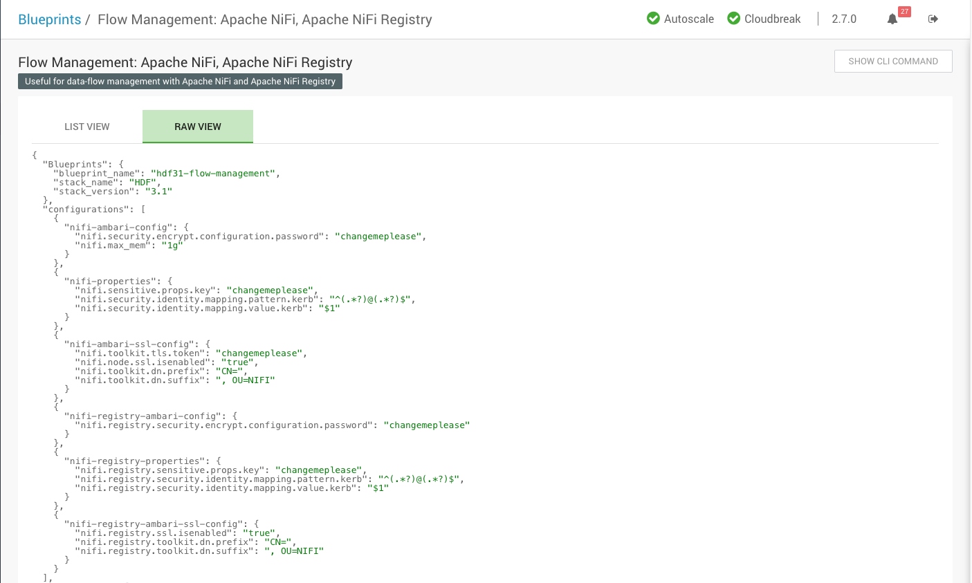This screenshot has height=583, width=972.
Task: Click the page title "Flow Management: Apache NiFi"
Action: (185, 62)
